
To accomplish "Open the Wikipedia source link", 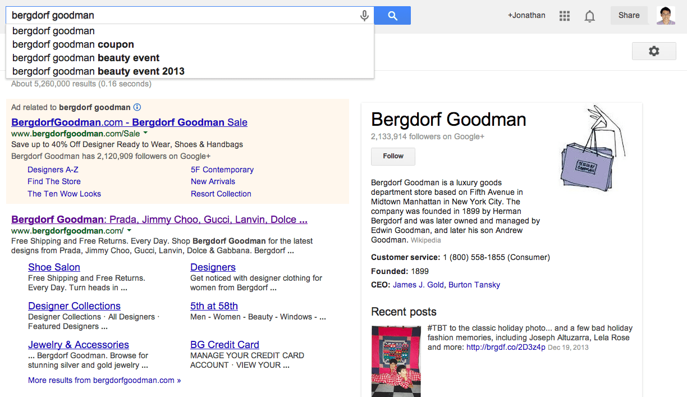I will pyautogui.click(x=426, y=240).
